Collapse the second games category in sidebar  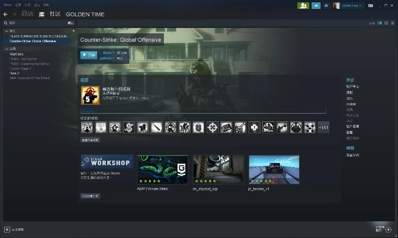tap(5, 49)
